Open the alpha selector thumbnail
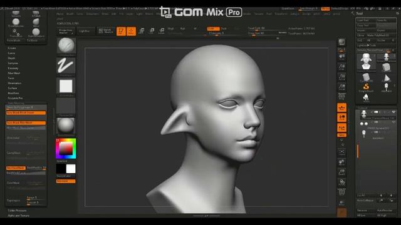The image size is (401, 225). pyautogui.click(x=66, y=86)
